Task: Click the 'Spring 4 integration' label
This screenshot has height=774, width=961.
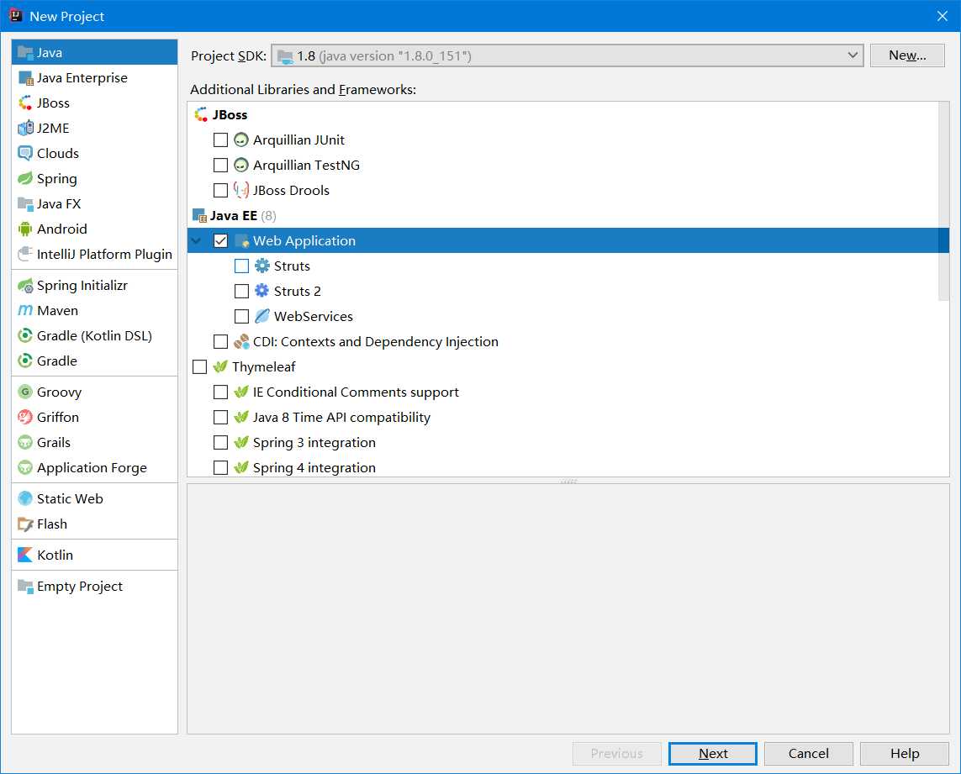Action: [x=314, y=467]
